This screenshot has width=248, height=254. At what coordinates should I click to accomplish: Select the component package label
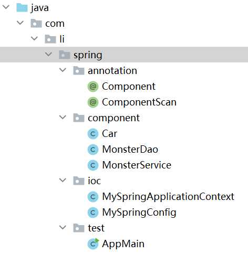[x=113, y=118]
